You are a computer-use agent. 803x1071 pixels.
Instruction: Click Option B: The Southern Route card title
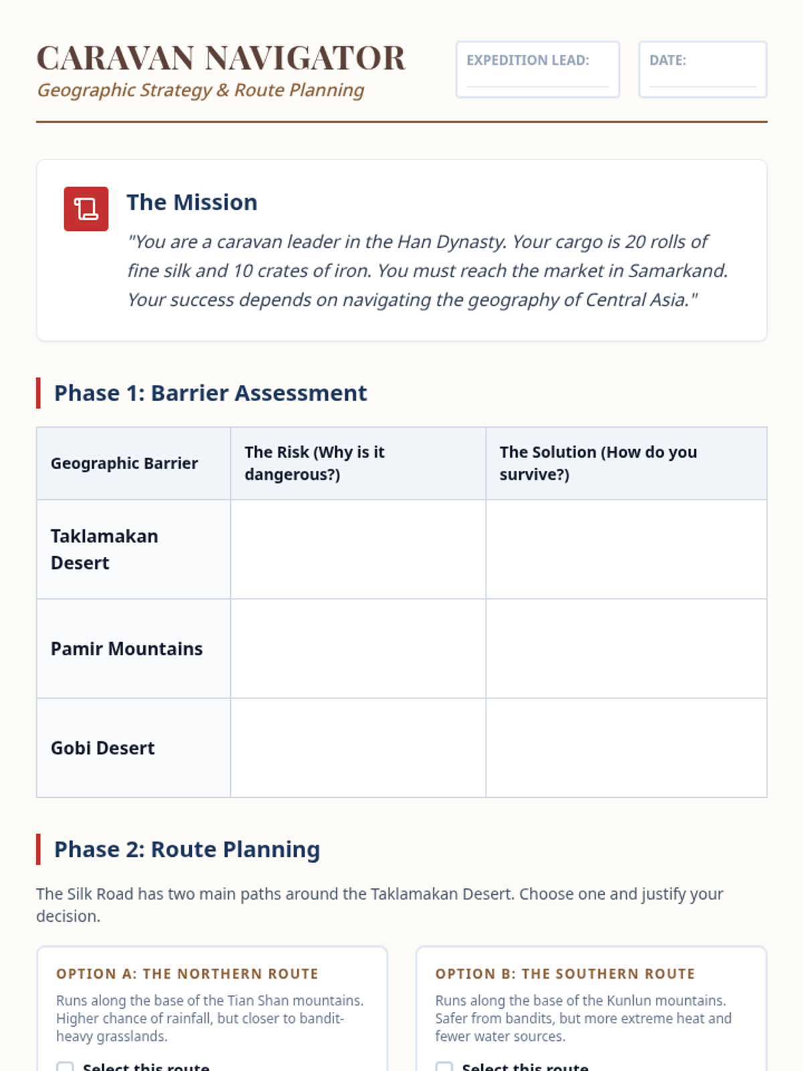click(x=565, y=974)
